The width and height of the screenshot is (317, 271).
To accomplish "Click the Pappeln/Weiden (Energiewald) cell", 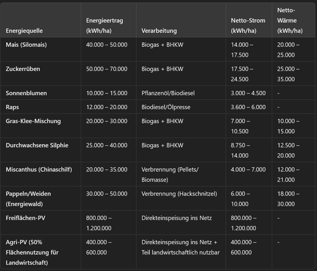I will (28, 199).
